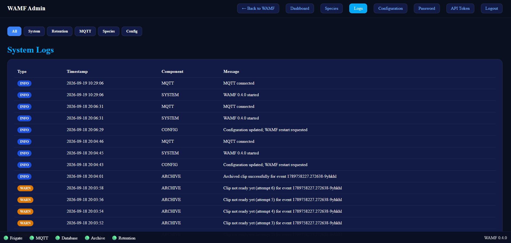Image resolution: width=511 pixels, height=243 pixels.
Task: Click ARCHIVE component at 20:03:56
Action: pos(171,200)
